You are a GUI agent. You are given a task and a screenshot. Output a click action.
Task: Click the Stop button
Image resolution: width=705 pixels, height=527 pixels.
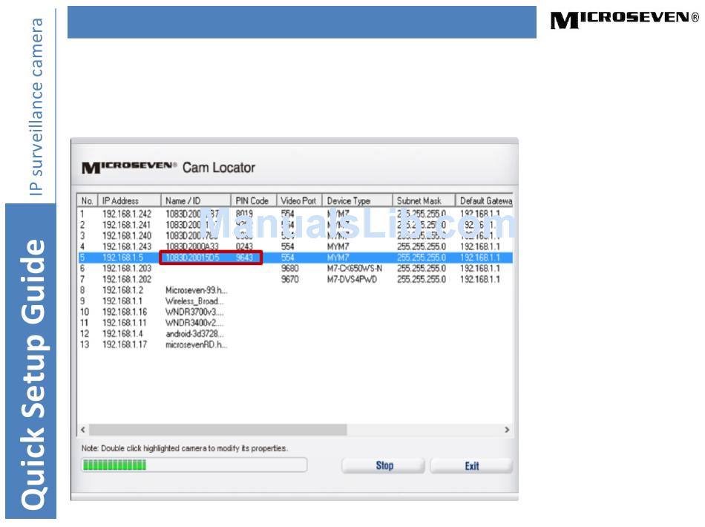click(x=383, y=465)
